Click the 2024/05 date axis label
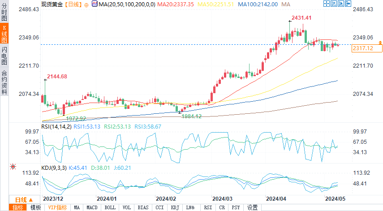 pyautogui.click(x=335, y=199)
